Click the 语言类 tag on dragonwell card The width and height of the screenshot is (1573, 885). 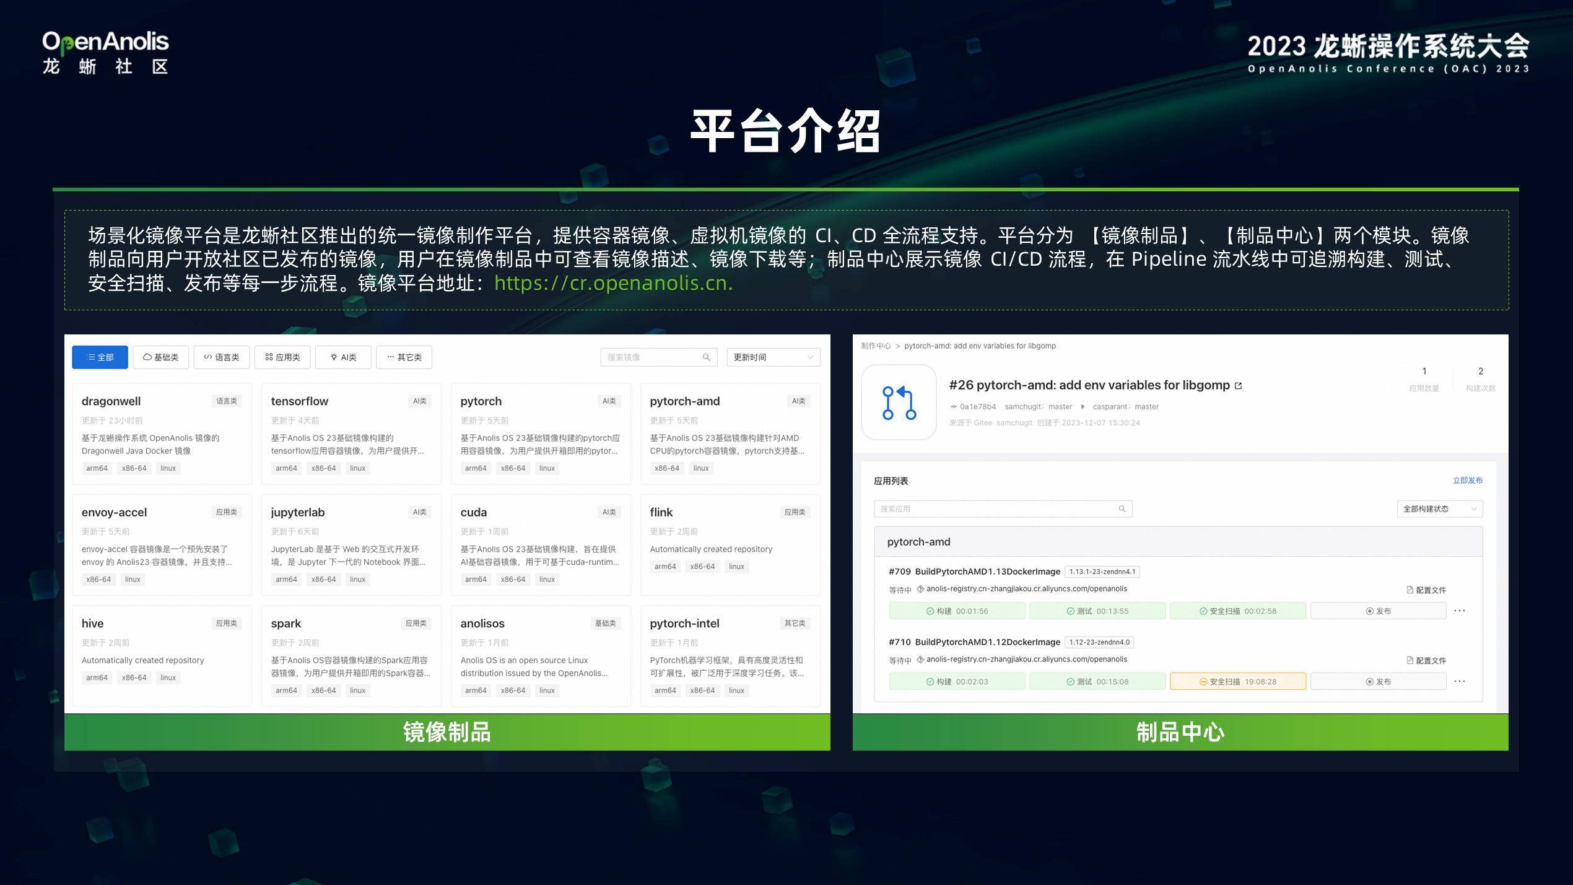tap(227, 401)
